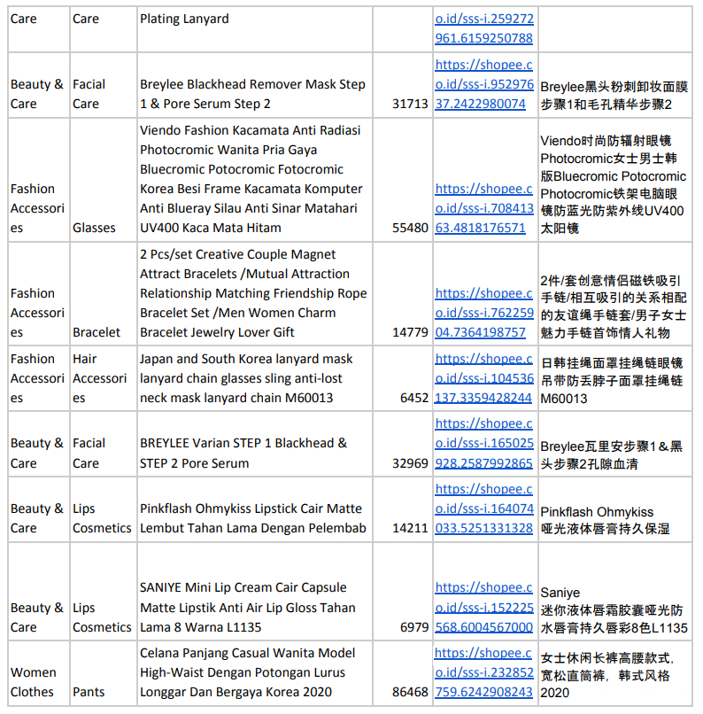Select the Hair Accessories subcategory cell

100,378
